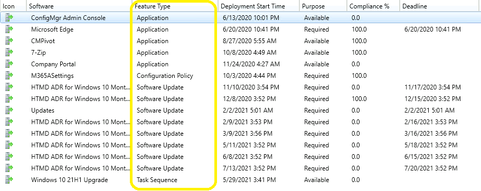
Task: Click the deadline 6/15/2021 3:52 PM
Action: (x=431, y=156)
